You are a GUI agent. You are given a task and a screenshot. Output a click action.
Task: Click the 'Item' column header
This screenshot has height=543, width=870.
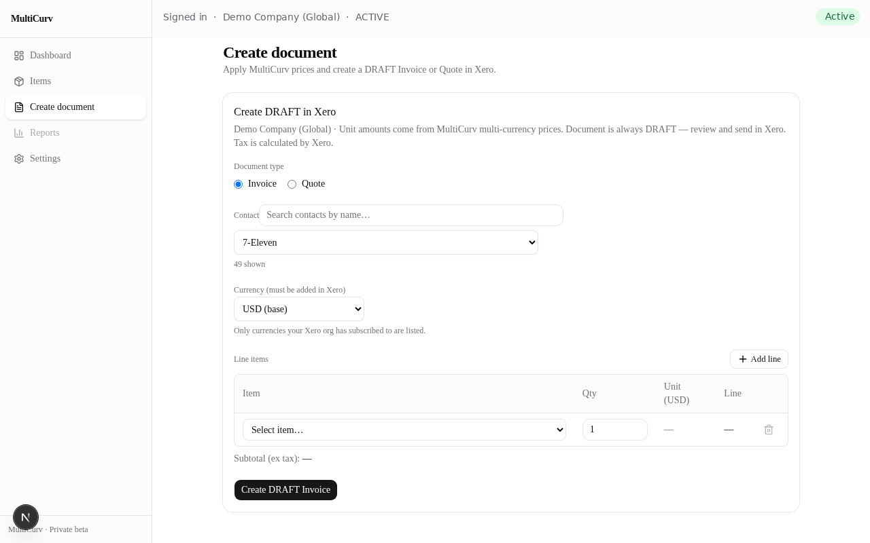click(x=251, y=394)
